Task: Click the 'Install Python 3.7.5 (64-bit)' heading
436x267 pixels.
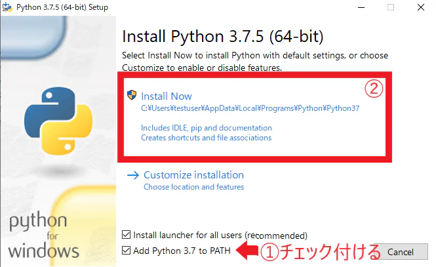Action: (223, 37)
